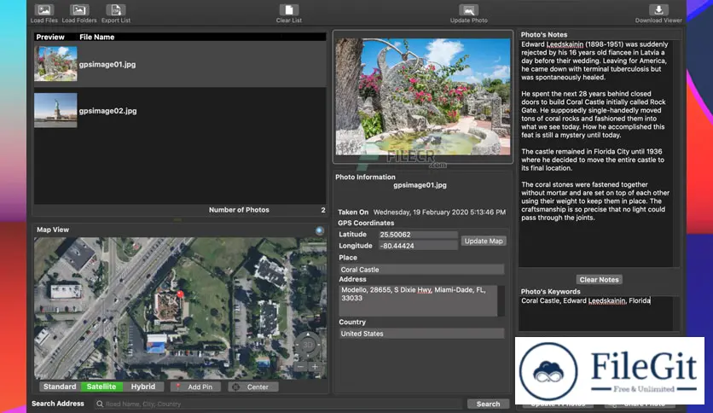Viewport: 713px width, 413px height.
Task: Click the Country field showing United States
Action: (x=421, y=334)
